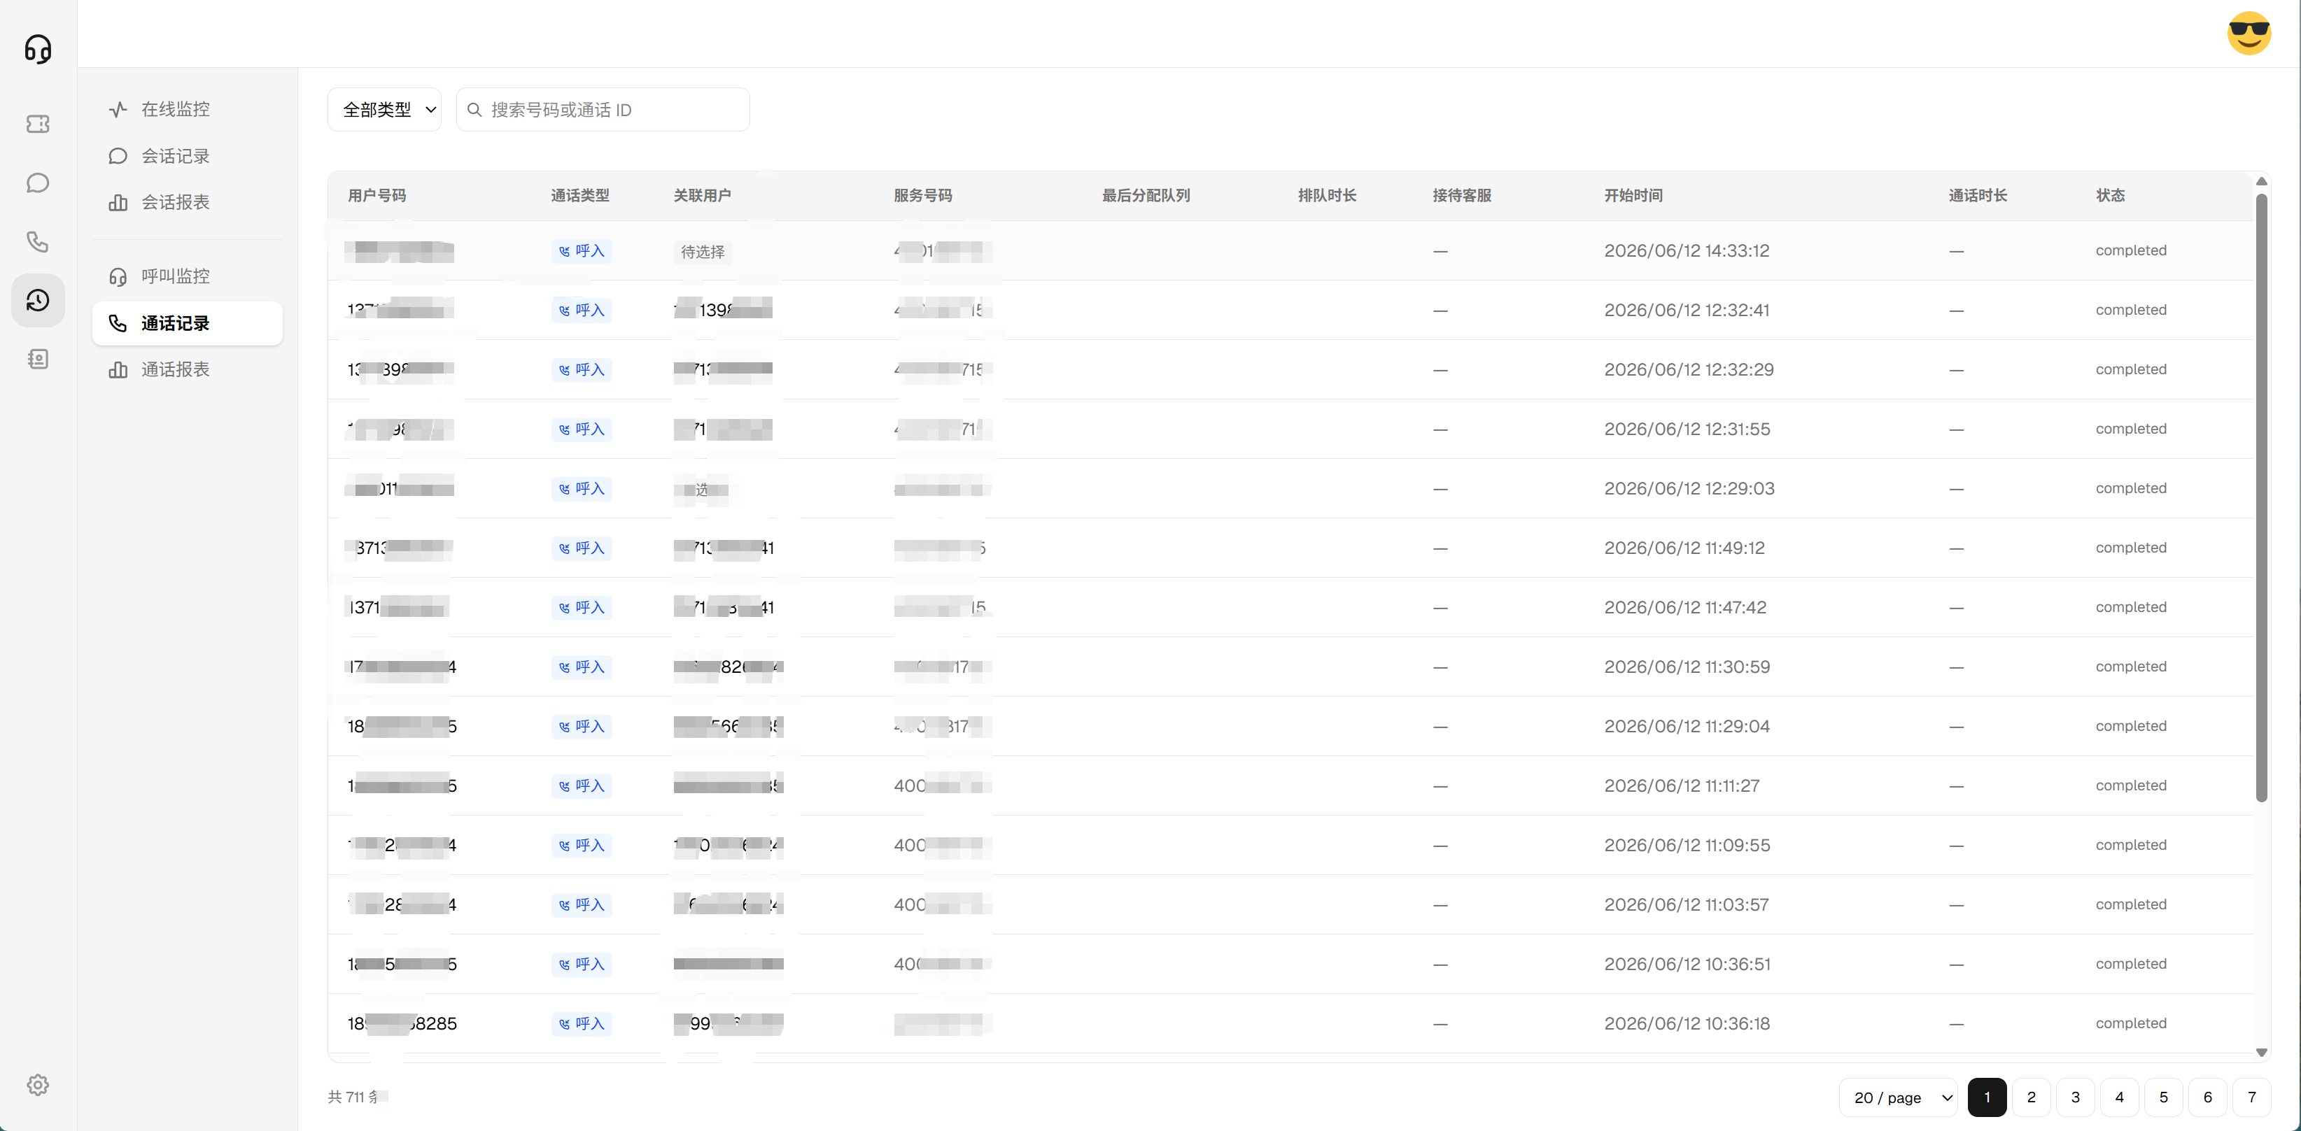Go to page 6
Viewport: 2301px width, 1131px height.
pos(2207,1097)
